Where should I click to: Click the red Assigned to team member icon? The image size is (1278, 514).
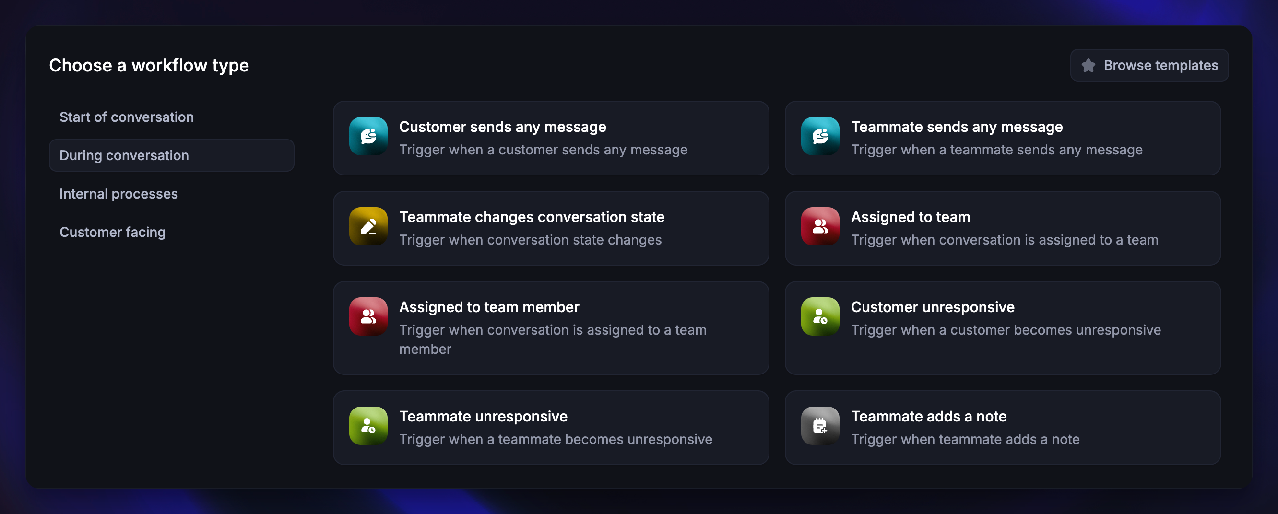tap(368, 317)
